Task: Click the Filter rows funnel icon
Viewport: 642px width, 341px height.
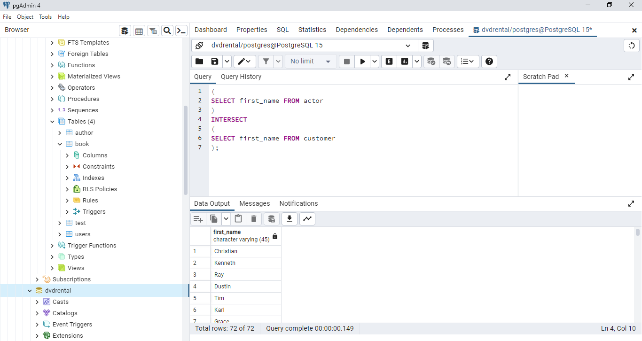Action: tap(266, 62)
